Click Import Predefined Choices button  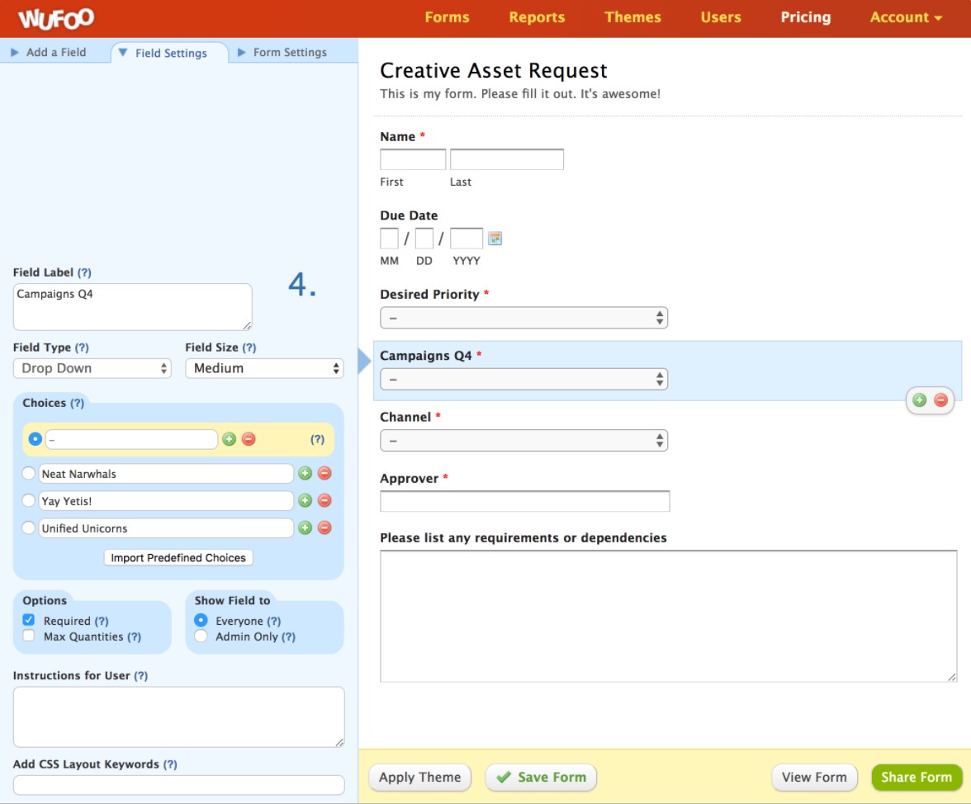point(178,558)
